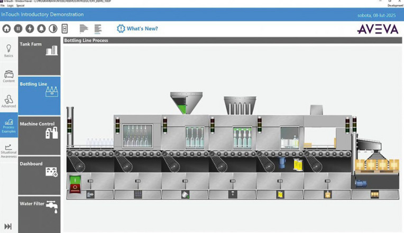Click the Home icon in the toolbar
The height and width of the screenshot is (233, 404).
(6, 29)
